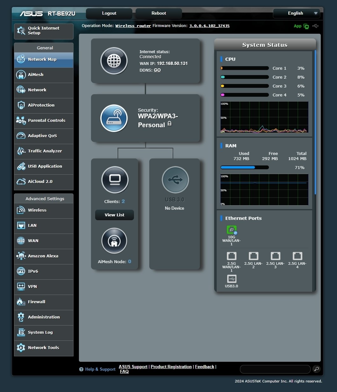This screenshot has width=337, height=392.
Task: Click the Core 2 CPU usage bar
Action: tap(245, 77)
